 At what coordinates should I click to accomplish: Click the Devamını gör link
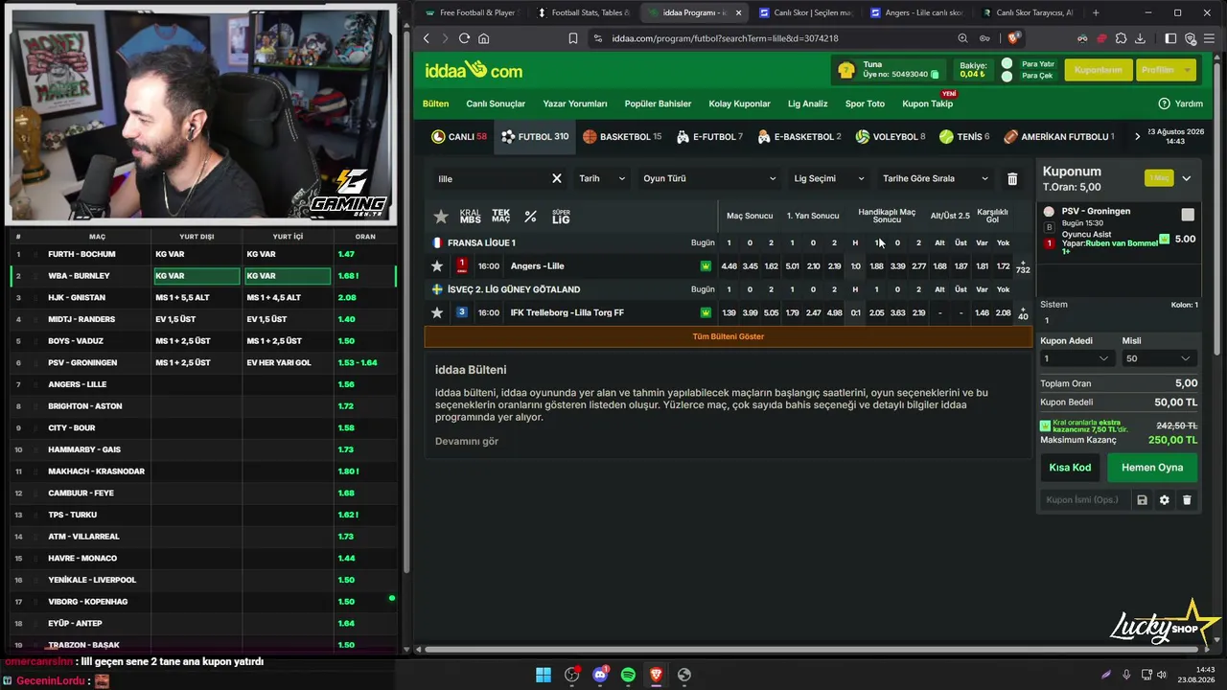point(467,441)
